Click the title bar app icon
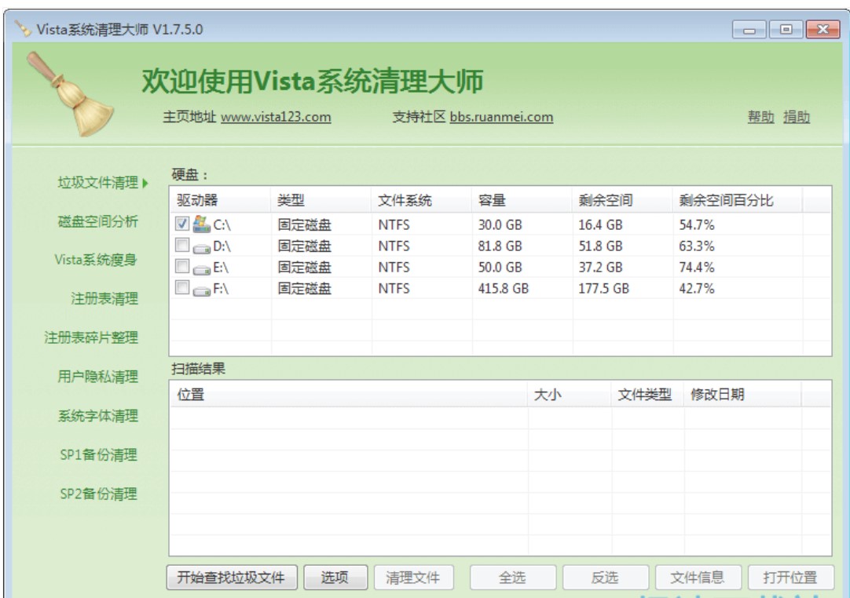Viewport: 850px width, 598px height. coord(25,29)
